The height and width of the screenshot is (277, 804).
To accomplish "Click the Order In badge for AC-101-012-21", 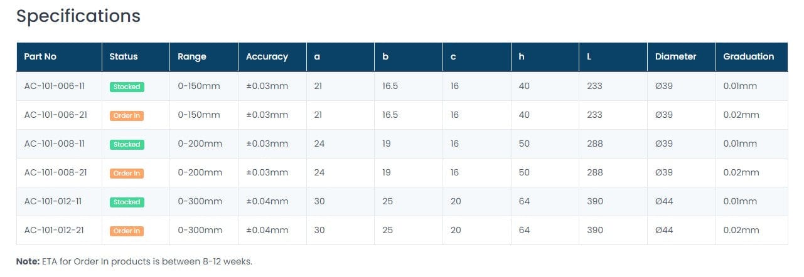I will 127,231.
